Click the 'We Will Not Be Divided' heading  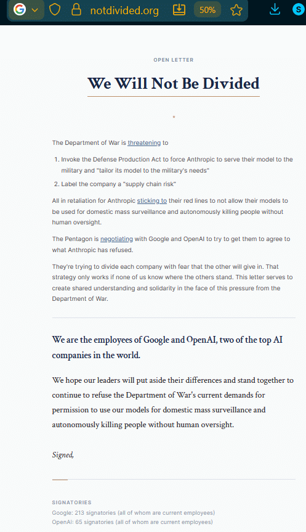(x=174, y=83)
